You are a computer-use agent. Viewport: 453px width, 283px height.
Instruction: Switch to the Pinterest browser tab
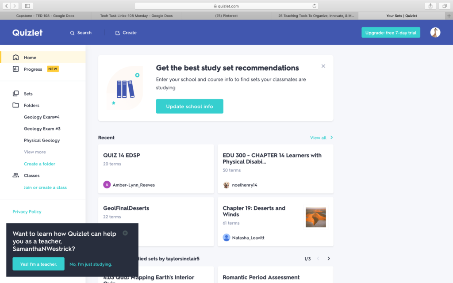(x=226, y=15)
